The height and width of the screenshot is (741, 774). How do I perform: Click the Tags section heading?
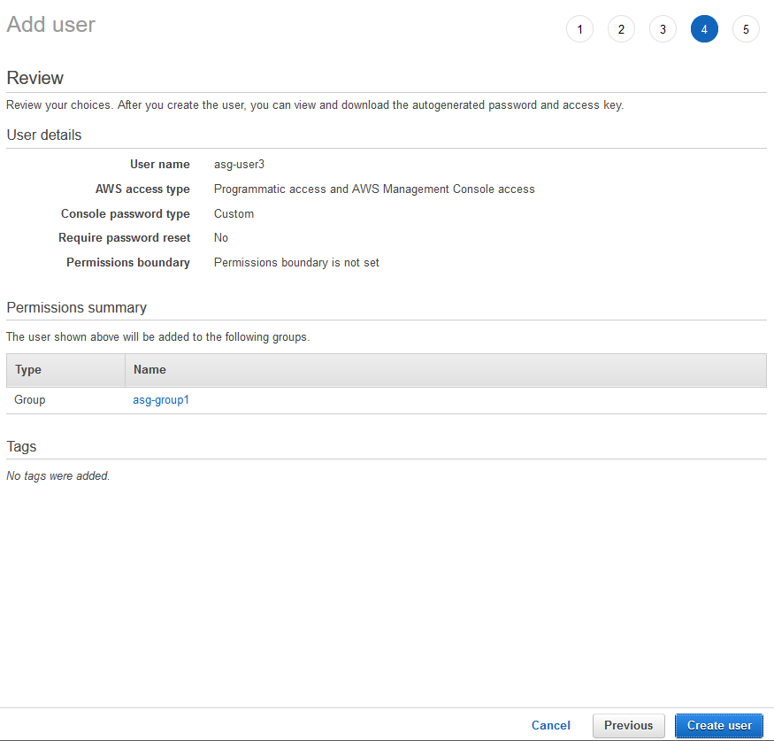click(21, 447)
